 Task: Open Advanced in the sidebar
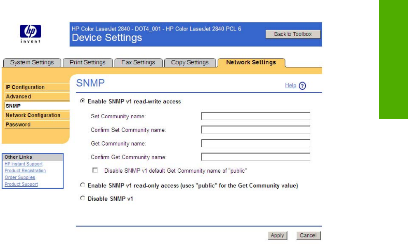click(37, 96)
